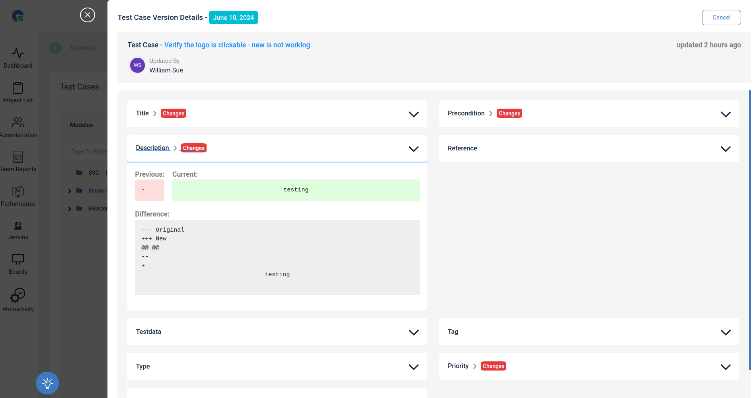Click the red previous value box

coord(150,190)
